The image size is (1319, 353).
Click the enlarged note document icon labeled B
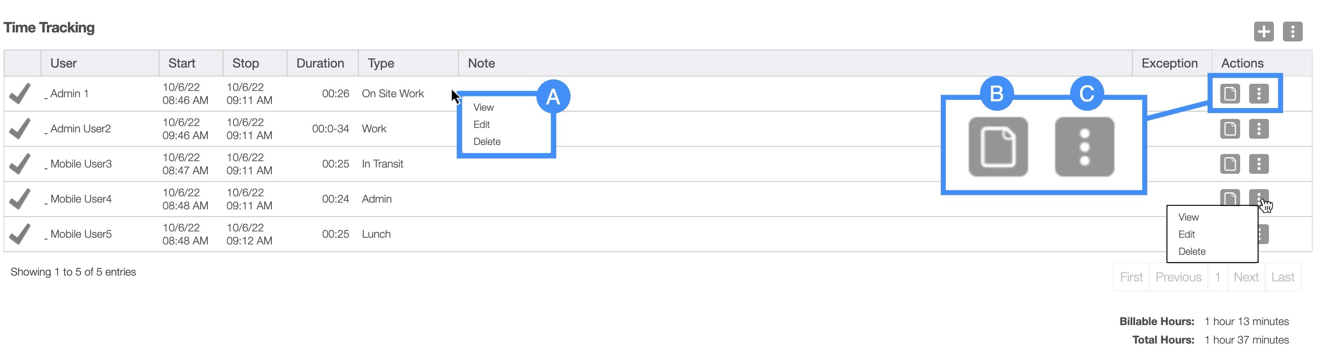pos(998,147)
